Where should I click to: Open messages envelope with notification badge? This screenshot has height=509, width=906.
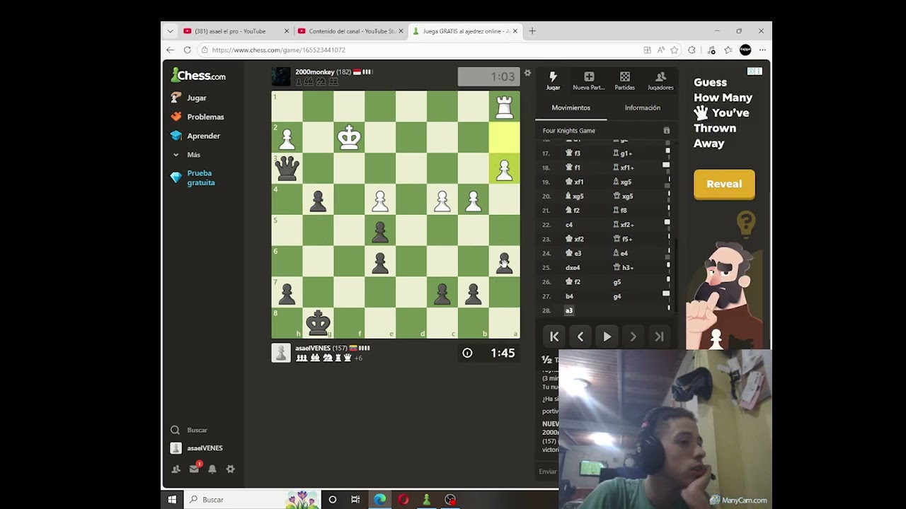(x=194, y=469)
